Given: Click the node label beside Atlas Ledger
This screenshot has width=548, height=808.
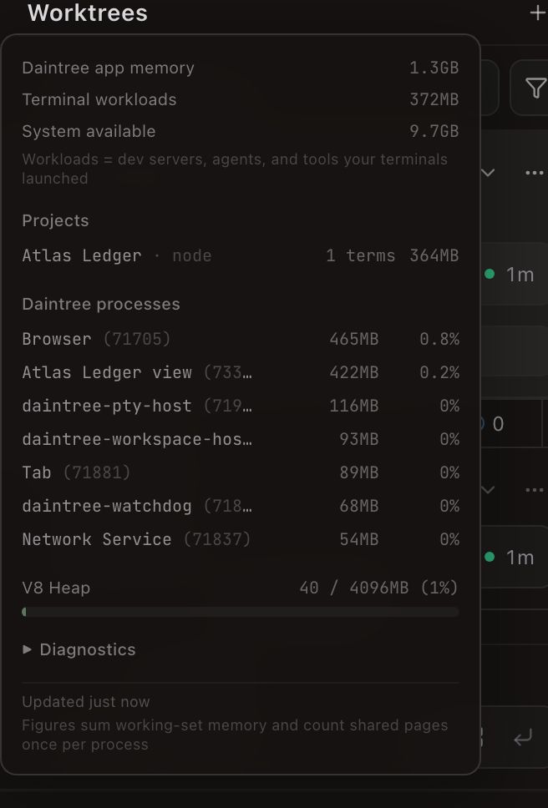Looking at the screenshot, I should point(192,255).
